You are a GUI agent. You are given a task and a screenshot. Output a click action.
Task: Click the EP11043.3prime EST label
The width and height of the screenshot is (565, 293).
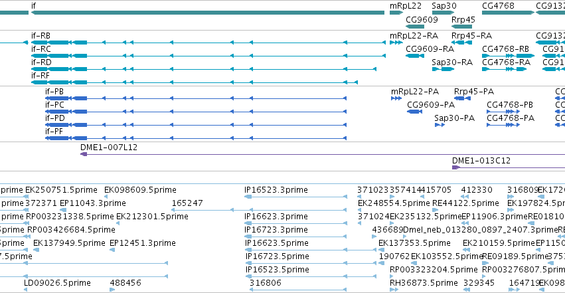pyautogui.click(x=92, y=203)
